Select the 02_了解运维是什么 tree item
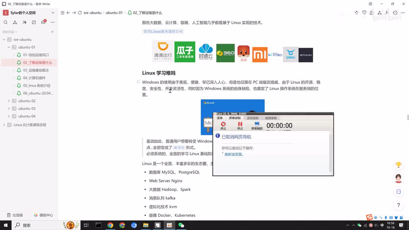 [x=29, y=63]
